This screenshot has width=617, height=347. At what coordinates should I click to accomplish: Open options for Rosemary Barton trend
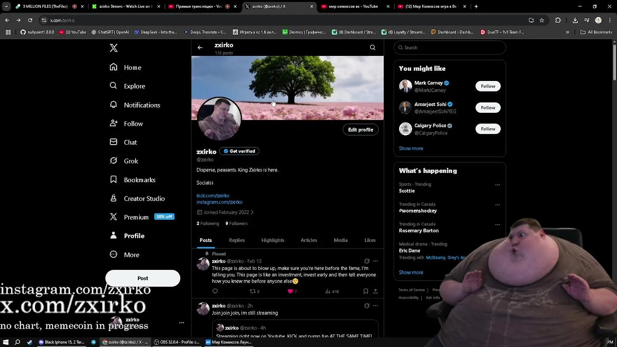coord(497,224)
